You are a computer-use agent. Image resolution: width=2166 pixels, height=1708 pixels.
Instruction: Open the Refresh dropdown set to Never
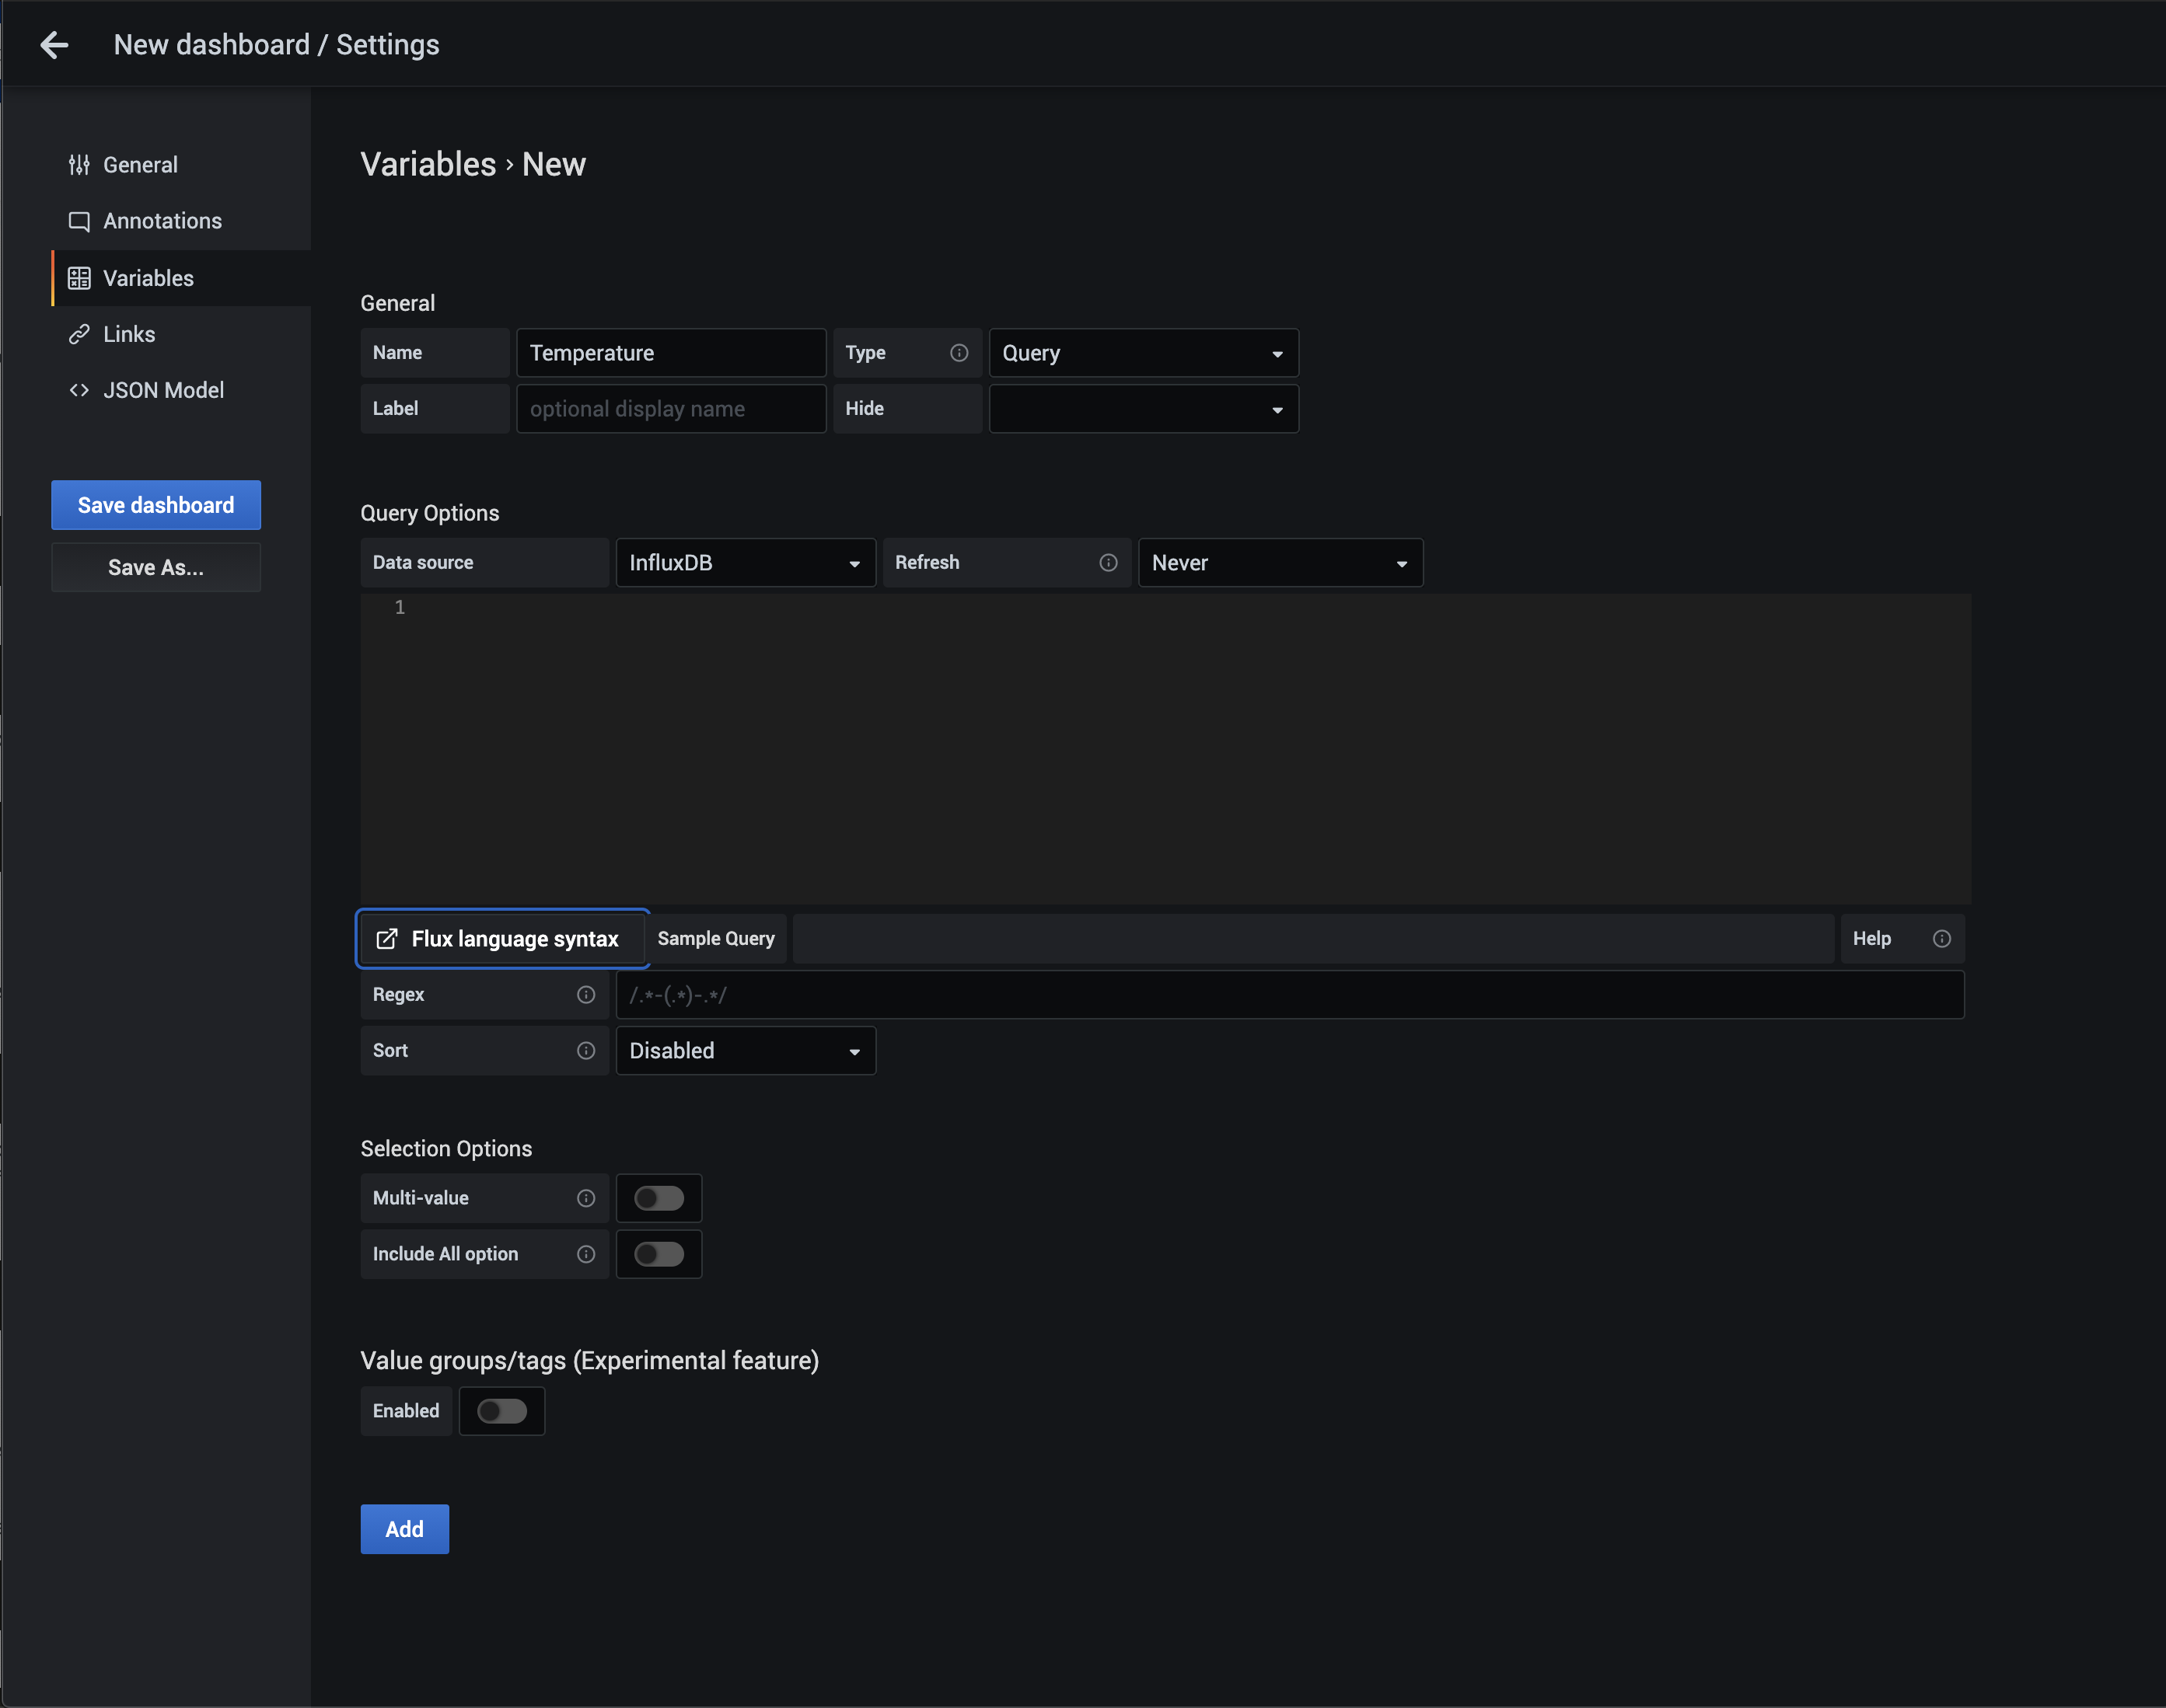[x=1280, y=563]
